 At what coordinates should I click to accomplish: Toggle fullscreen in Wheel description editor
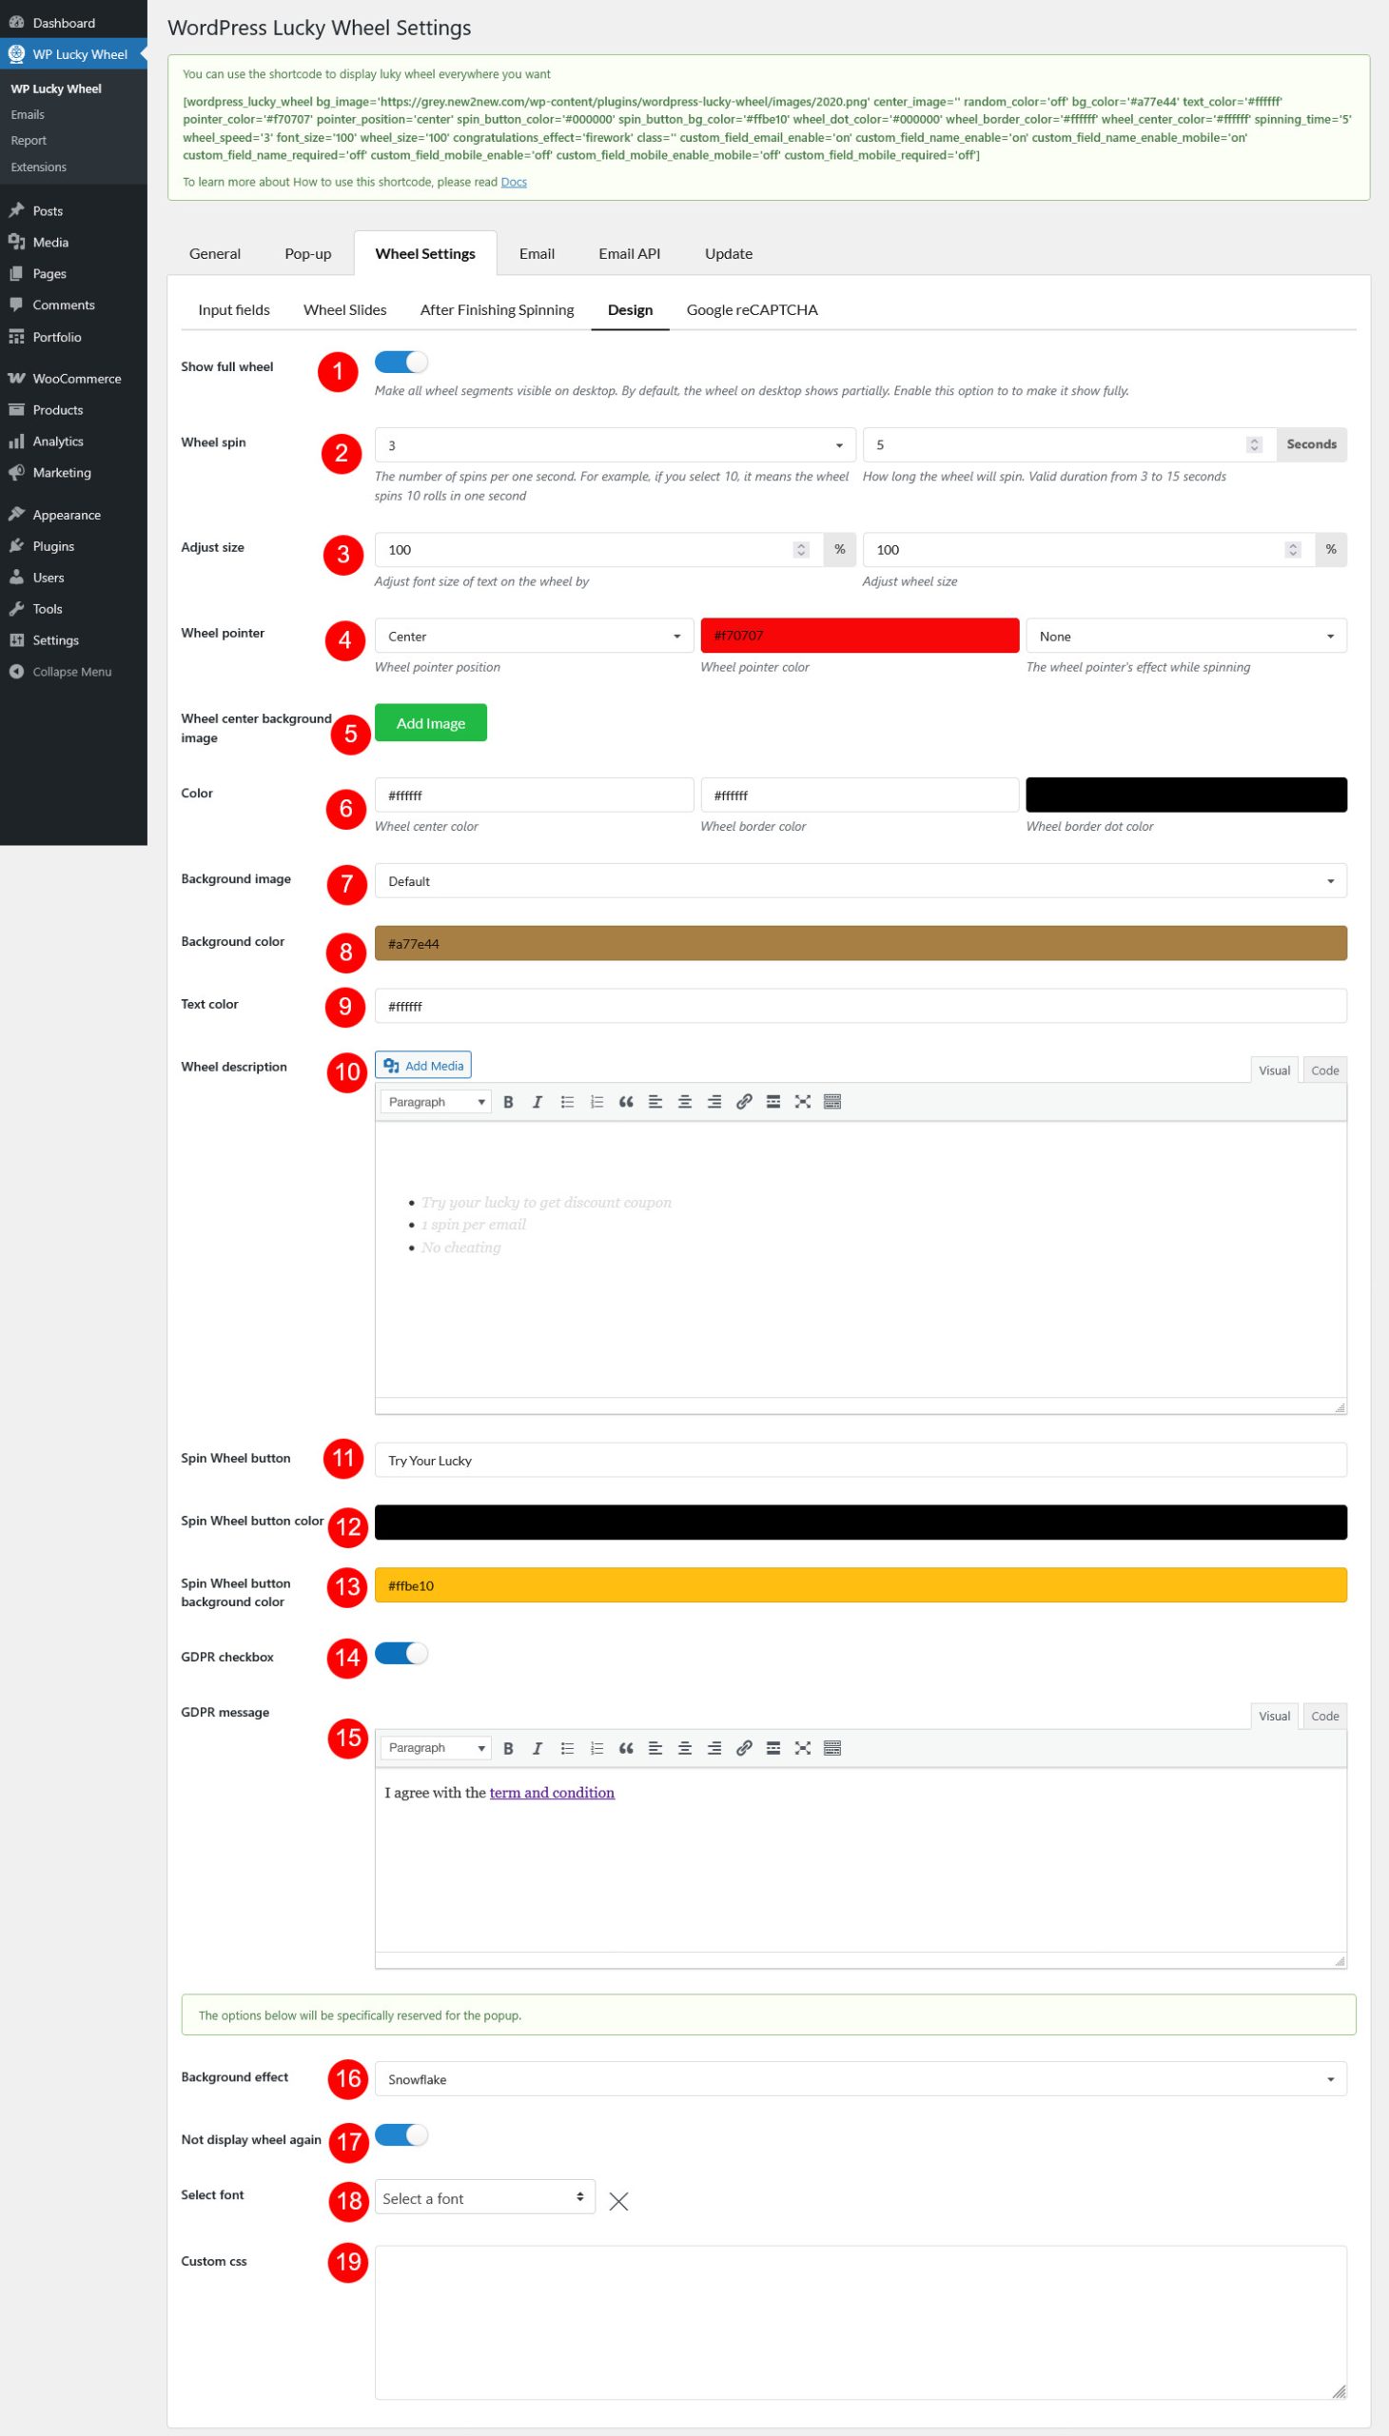point(802,1102)
